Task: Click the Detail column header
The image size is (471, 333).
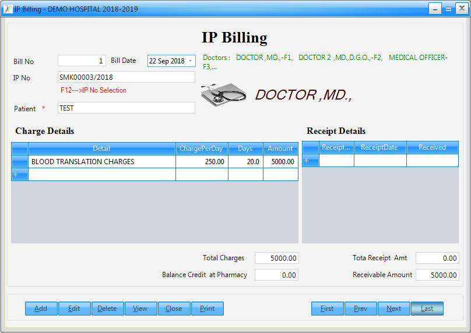Action: coord(101,148)
